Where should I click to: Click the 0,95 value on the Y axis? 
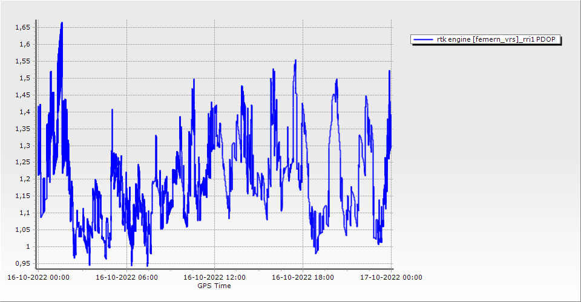(22, 264)
